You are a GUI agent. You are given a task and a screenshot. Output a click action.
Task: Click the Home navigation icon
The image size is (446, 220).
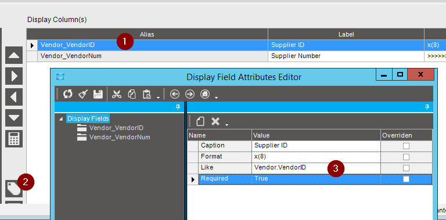click(x=205, y=94)
